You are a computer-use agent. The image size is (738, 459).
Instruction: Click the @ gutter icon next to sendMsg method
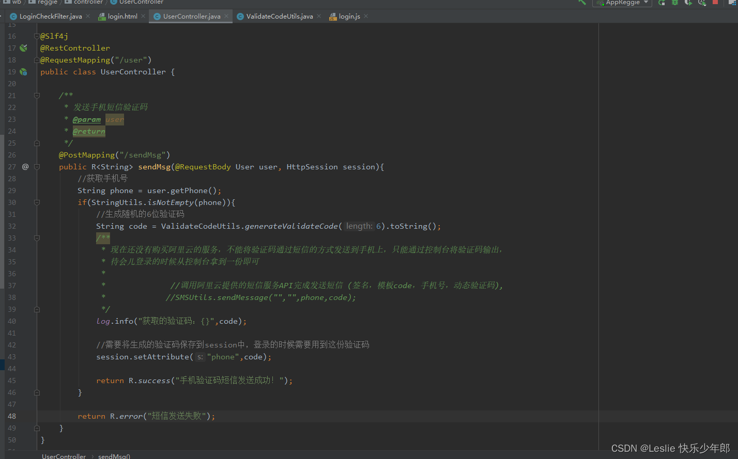pos(25,167)
